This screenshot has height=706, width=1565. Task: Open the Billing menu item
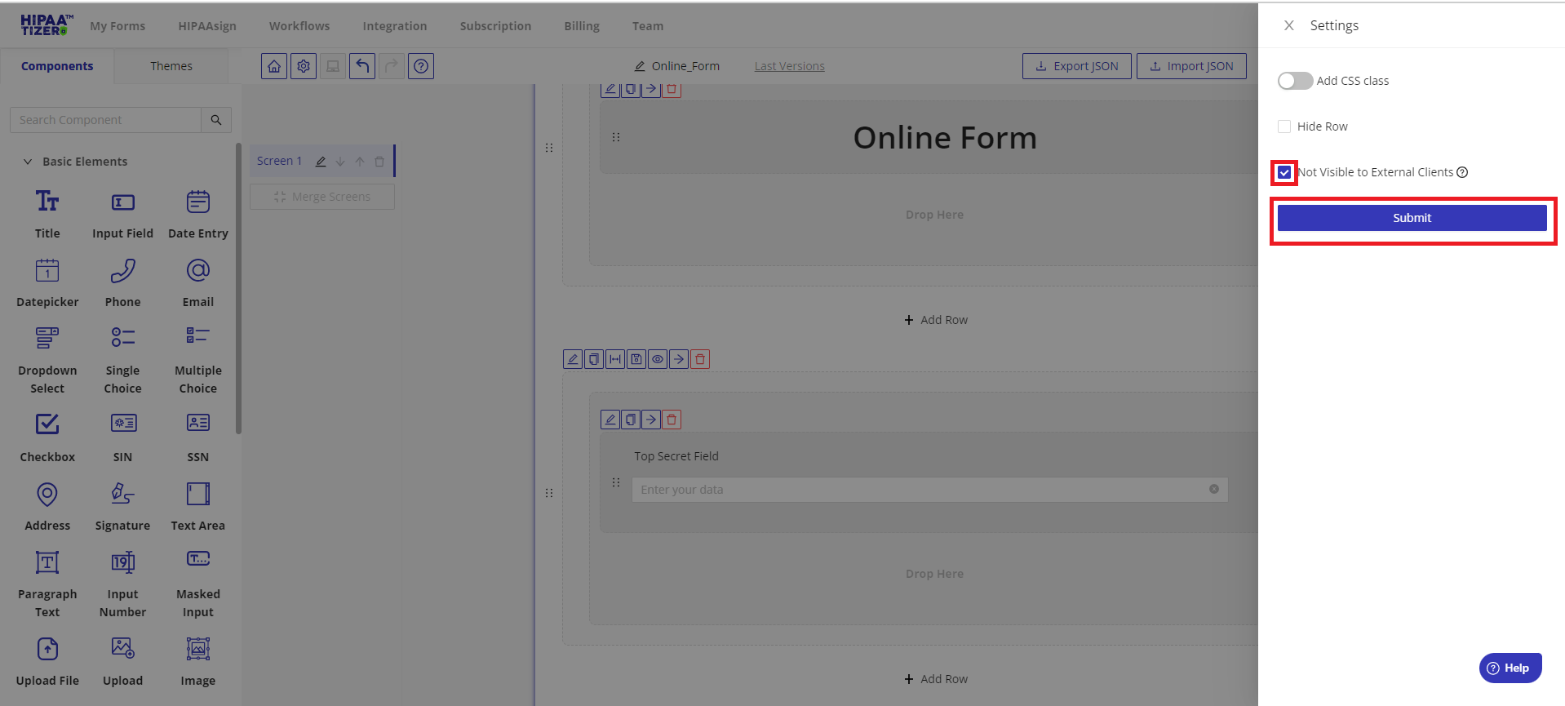[x=582, y=26]
